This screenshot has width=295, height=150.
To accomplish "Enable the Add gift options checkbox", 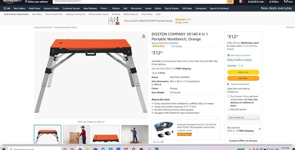I will coord(228,109).
